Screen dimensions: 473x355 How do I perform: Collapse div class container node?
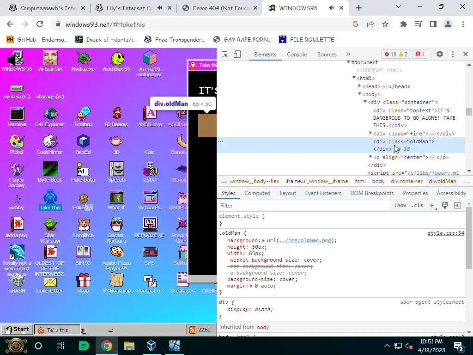365,102
